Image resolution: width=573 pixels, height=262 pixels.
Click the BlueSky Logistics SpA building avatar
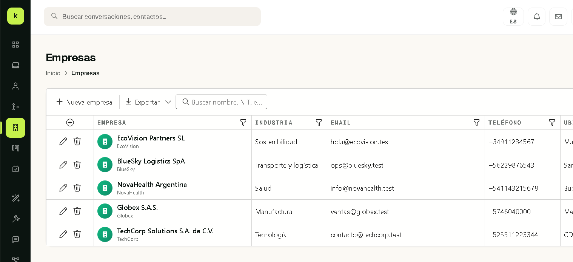pos(105,165)
